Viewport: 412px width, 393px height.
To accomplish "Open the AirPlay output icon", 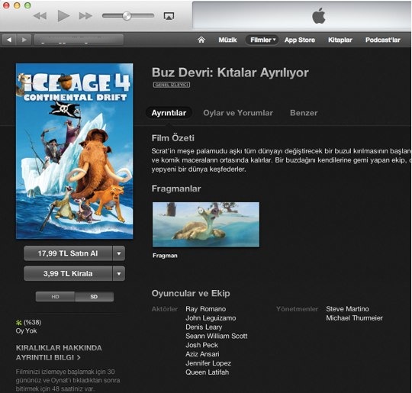I will (169, 16).
